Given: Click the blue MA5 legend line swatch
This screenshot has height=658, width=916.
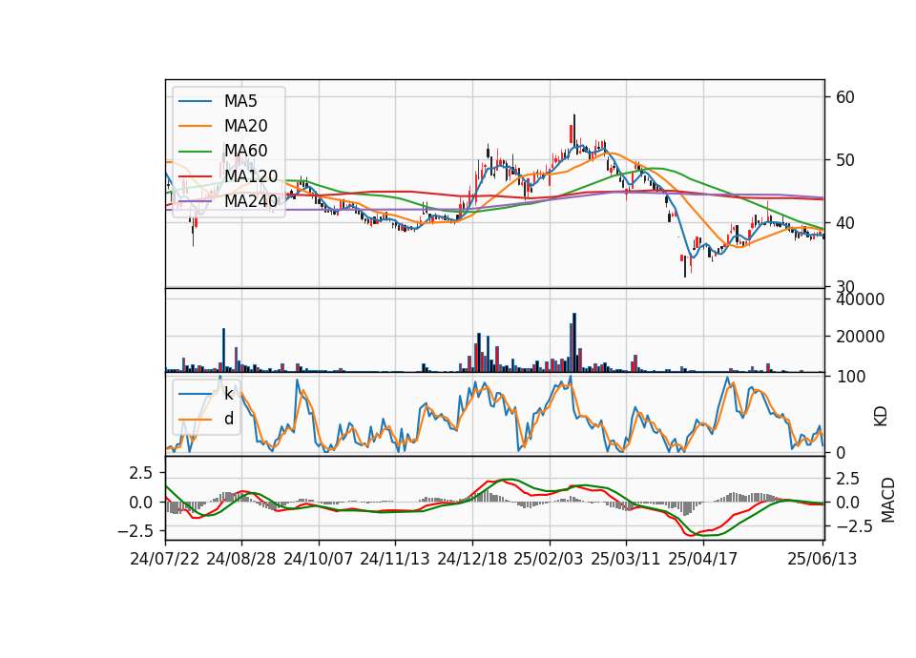Looking at the screenshot, I should (x=195, y=101).
